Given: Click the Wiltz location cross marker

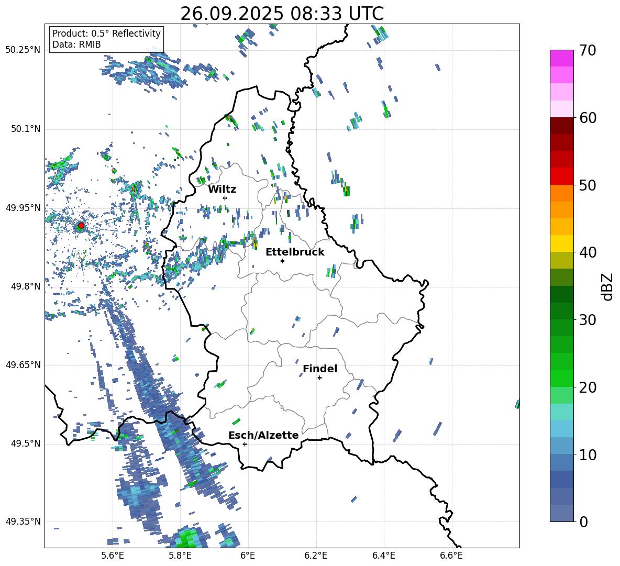Looking at the screenshot, I should click(x=225, y=198).
